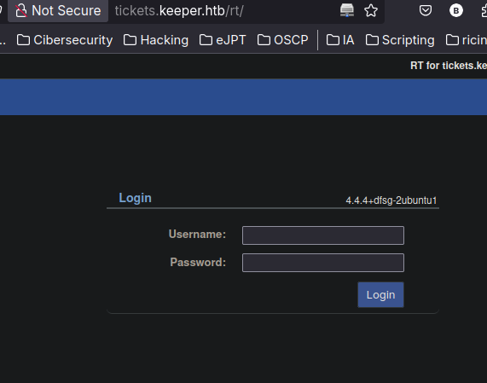The height and width of the screenshot is (383, 487).
Task: Click the Username input field
Action: [323, 235]
